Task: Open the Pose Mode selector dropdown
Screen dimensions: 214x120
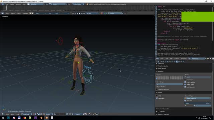Action: coord(26,114)
